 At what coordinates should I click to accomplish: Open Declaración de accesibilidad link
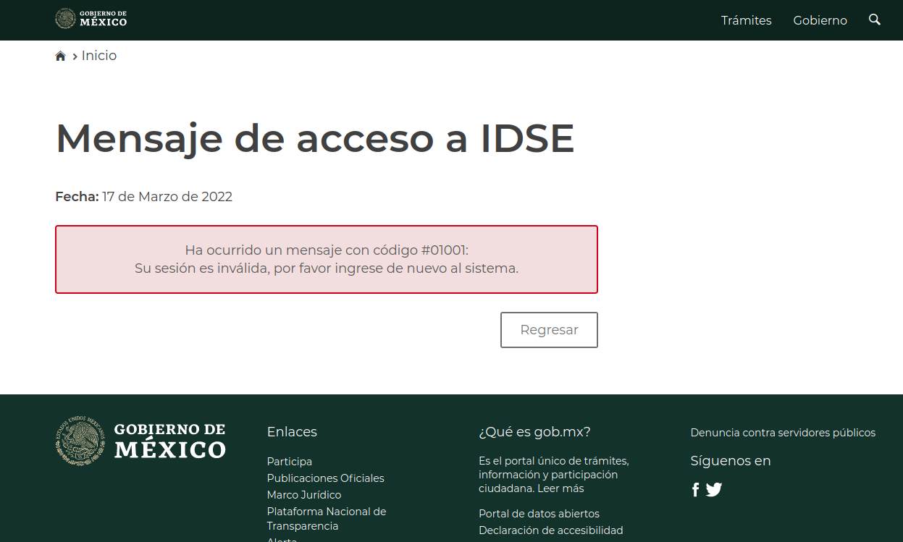pos(550,530)
